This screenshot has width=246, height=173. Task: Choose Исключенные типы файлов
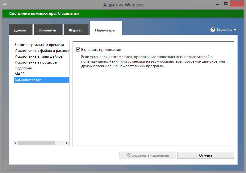[x=41, y=56]
